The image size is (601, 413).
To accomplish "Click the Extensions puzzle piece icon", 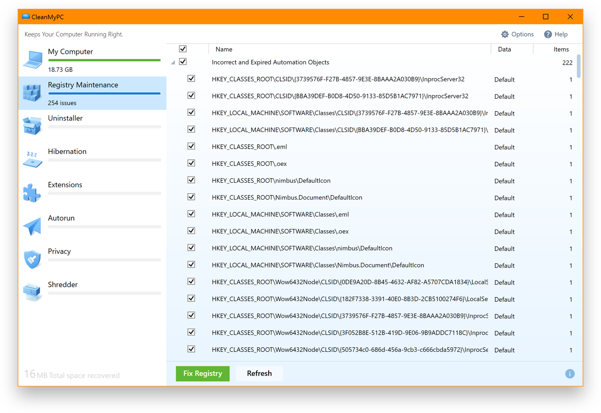I will [32, 193].
